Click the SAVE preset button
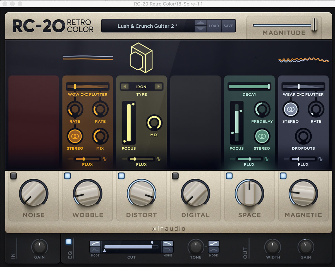Image resolution: width=335 pixels, height=267 pixels. coord(228,26)
